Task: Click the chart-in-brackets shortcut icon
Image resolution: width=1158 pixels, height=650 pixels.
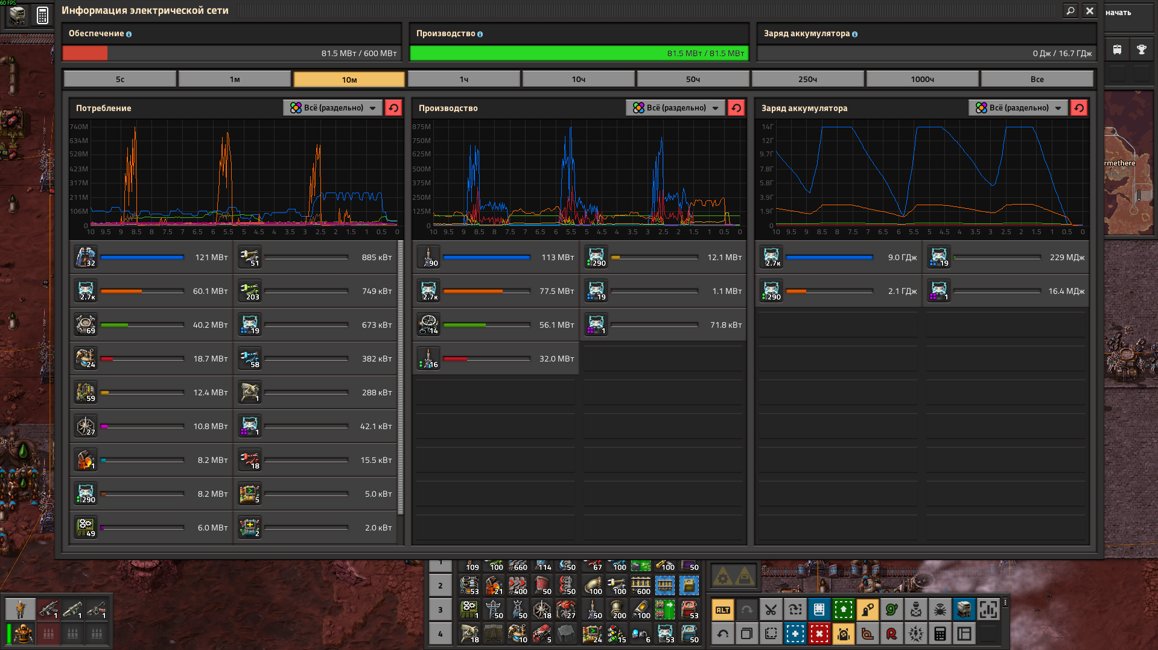Action: tap(988, 610)
